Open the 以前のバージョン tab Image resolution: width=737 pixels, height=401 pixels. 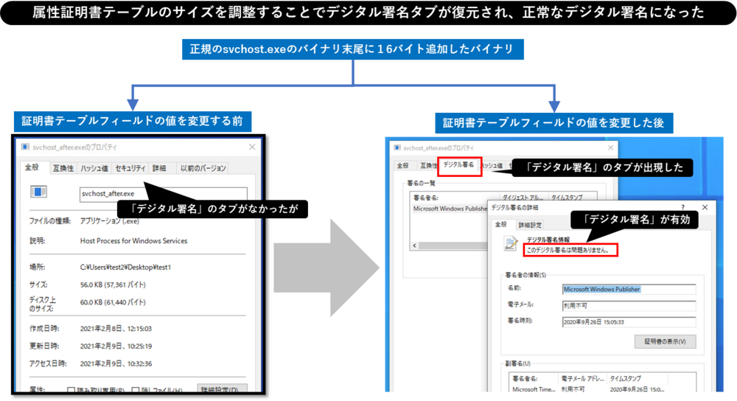[203, 168]
